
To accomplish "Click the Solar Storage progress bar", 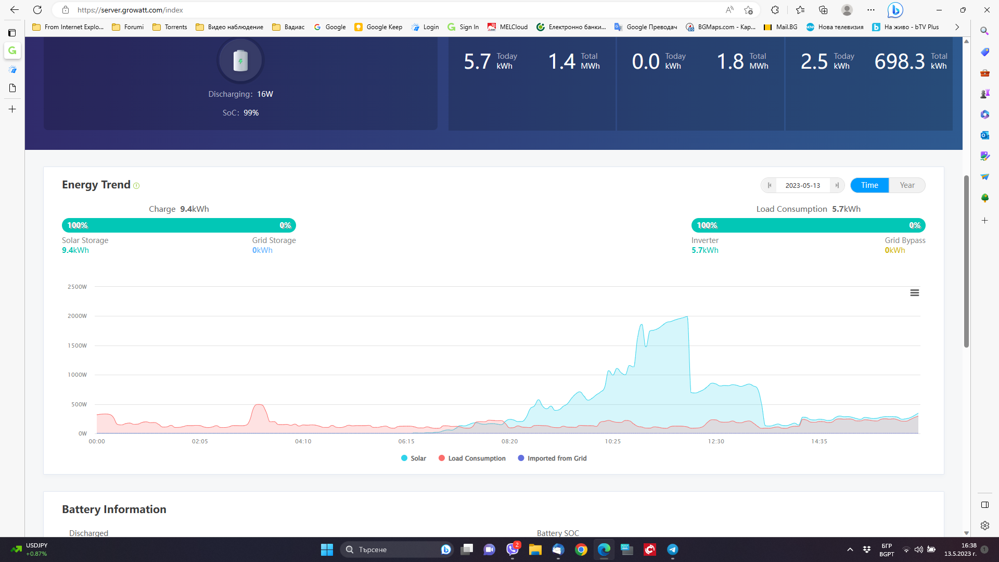I will pyautogui.click(x=178, y=225).
